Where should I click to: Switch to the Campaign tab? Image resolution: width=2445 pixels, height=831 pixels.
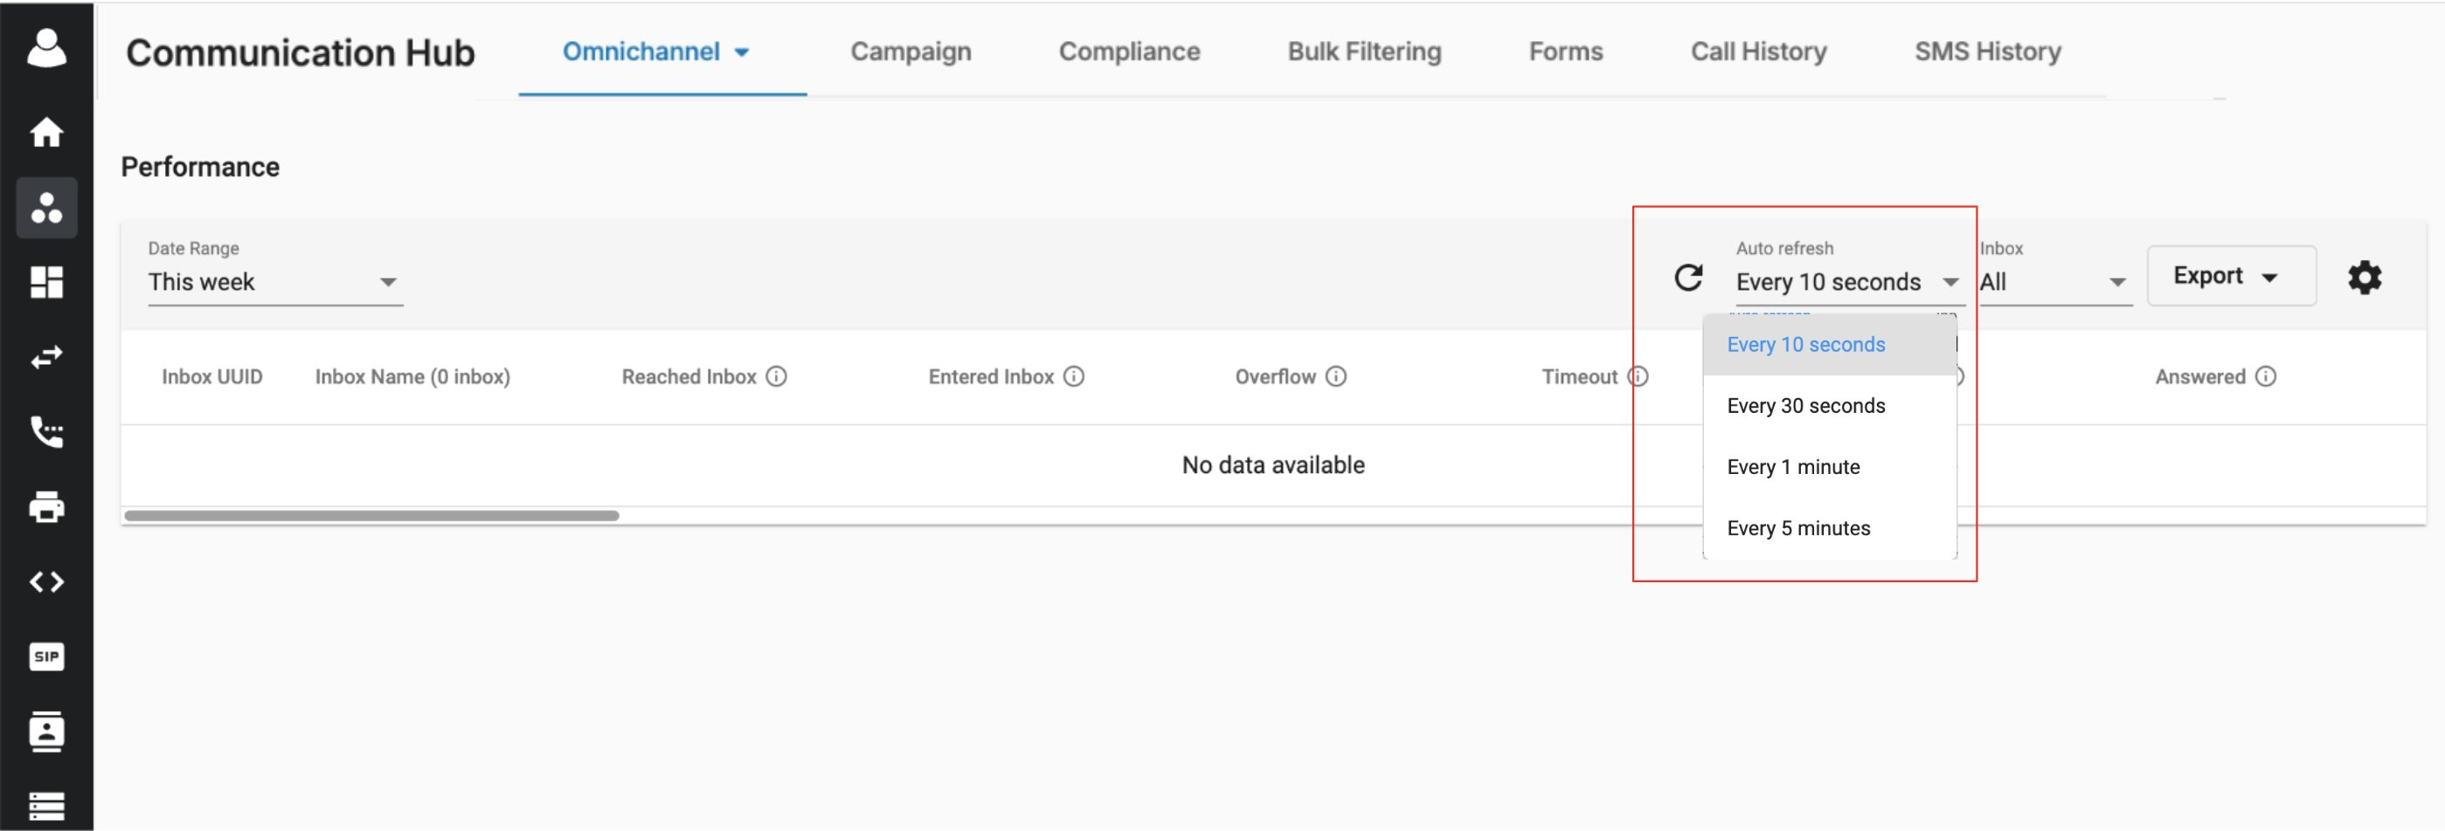pos(911,52)
